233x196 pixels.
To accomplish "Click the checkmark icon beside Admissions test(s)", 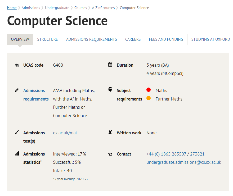I will pyautogui.click(x=17, y=132).
